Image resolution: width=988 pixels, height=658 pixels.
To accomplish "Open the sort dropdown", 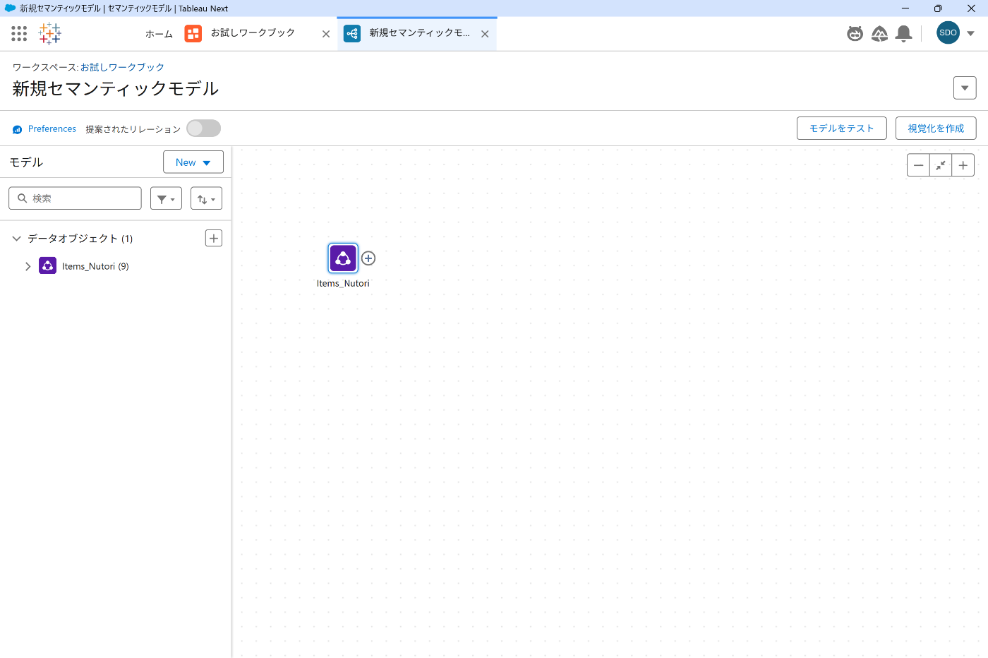I will [206, 198].
